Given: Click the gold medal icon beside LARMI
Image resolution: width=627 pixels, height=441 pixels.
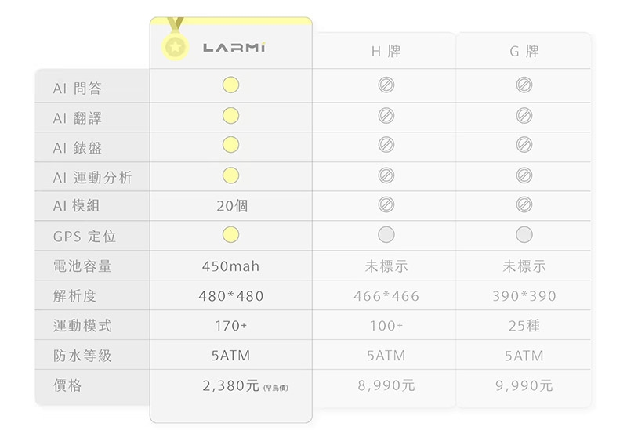Looking at the screenshot, I should coord(175,47).
